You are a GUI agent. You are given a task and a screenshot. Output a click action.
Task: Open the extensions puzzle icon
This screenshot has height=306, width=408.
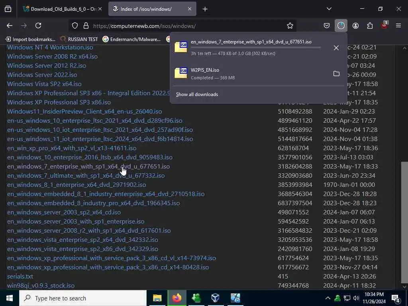[370, 25]
